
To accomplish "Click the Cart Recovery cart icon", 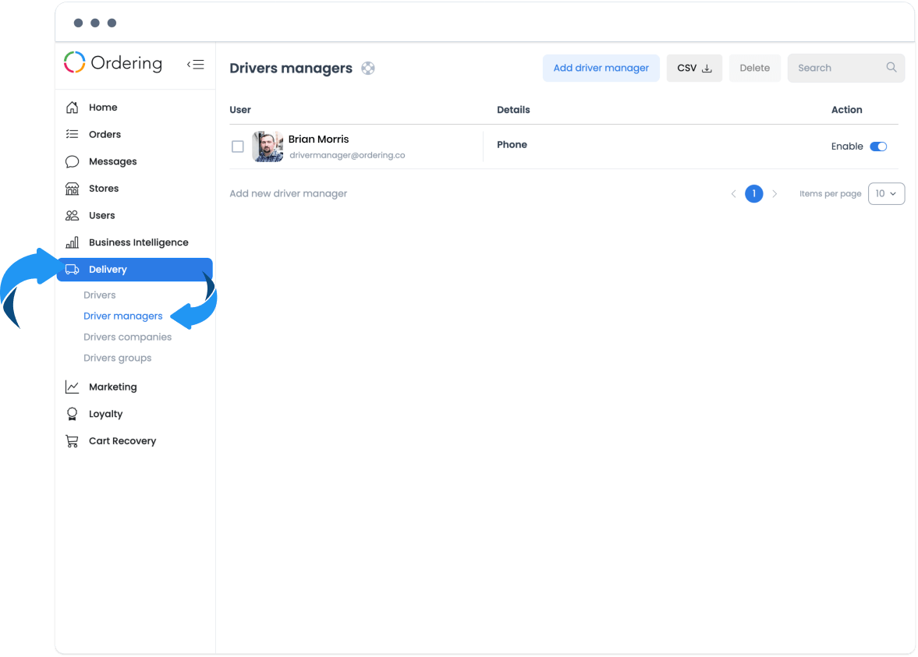I will click(x=72, y=440).
